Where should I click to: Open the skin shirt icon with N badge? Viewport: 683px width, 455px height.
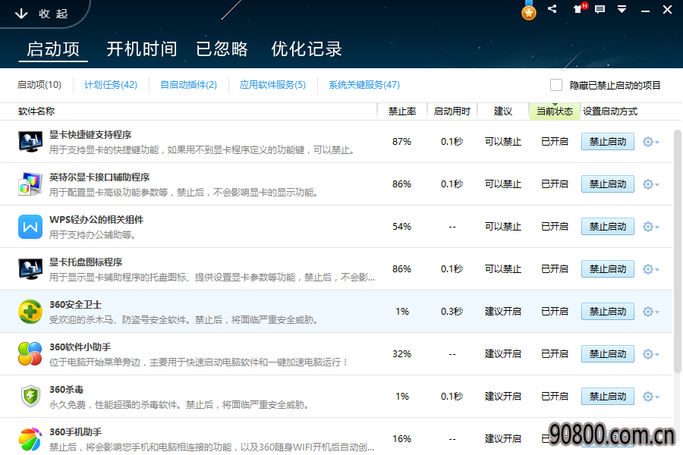point(579,8)
